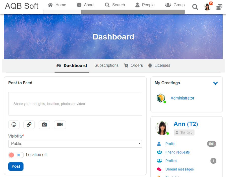
Task: Click the emoji smiley icon button
Action: coord(14,125)
